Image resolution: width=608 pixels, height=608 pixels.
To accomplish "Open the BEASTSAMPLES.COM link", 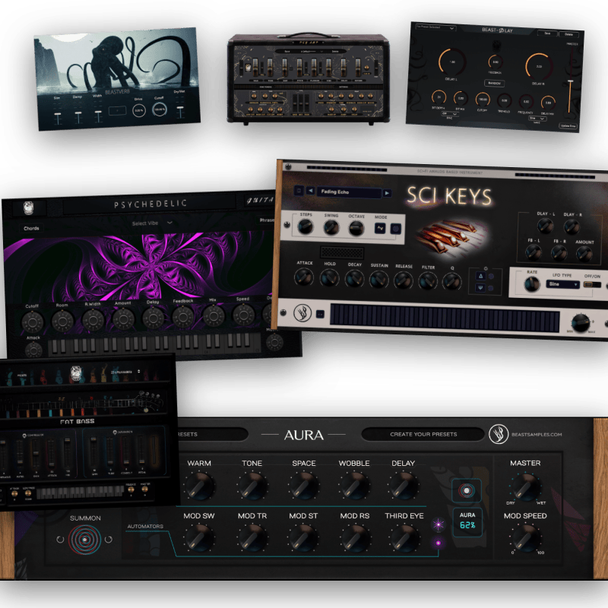I will (537, 434).
